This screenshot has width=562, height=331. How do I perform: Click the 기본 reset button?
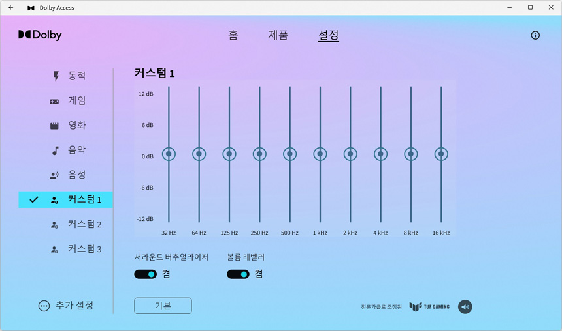point(163,306)
